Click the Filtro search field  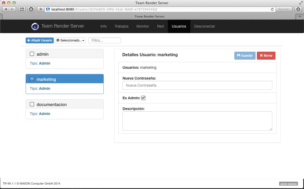click(x=104, y=40)
